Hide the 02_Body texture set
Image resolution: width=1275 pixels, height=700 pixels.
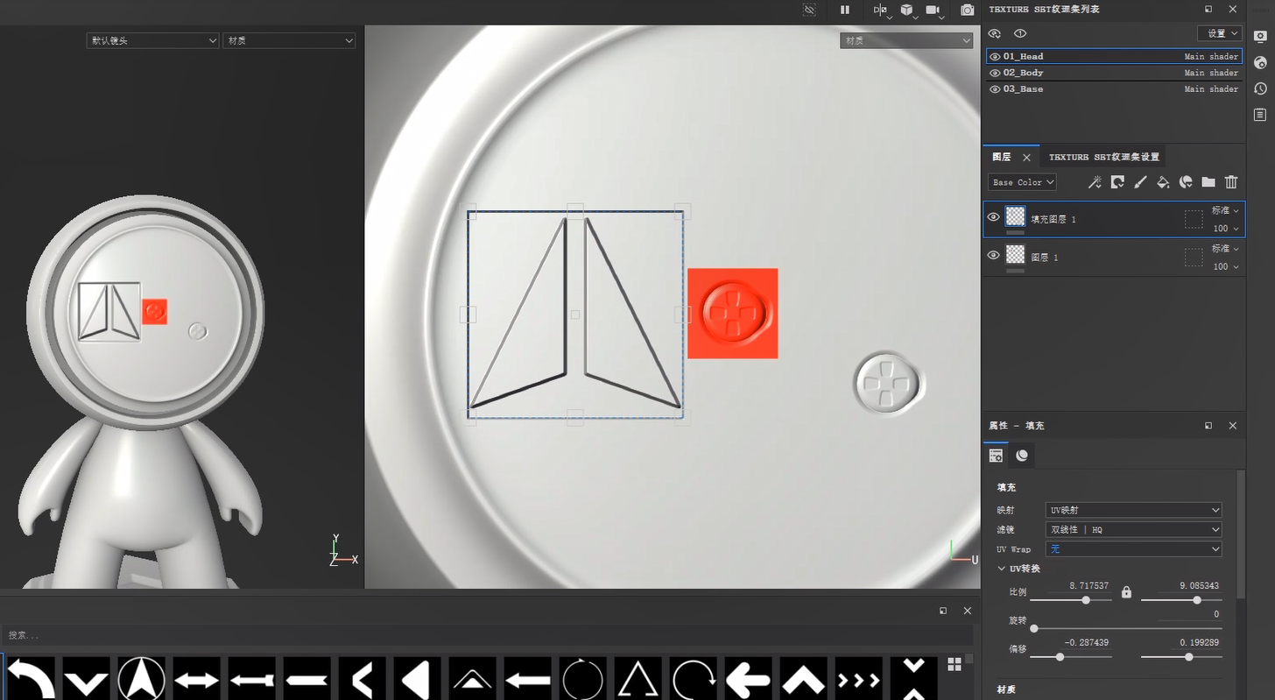click(x=995, y=73)
